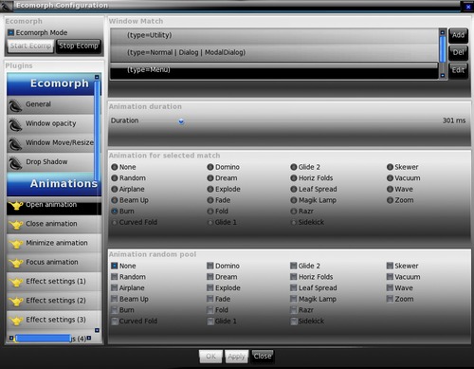Switch to Focus animation page

click(54, 263)
